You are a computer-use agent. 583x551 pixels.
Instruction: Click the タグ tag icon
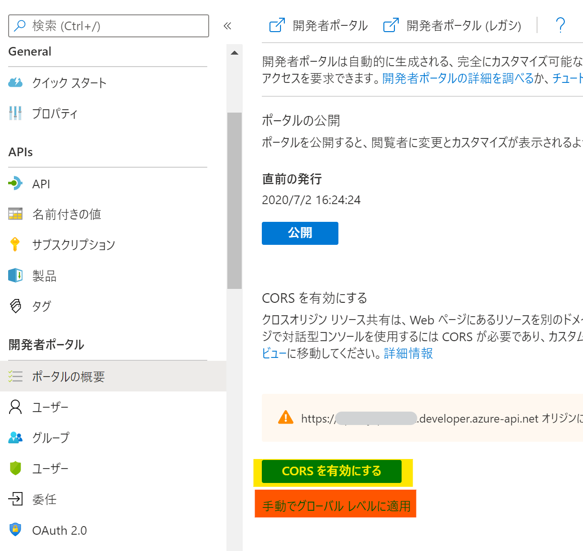(x=15, y=306)
